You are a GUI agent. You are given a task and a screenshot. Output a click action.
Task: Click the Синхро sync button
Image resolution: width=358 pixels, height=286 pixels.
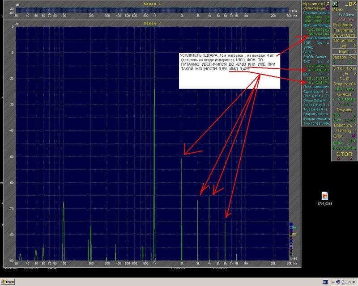pos(344,94)
